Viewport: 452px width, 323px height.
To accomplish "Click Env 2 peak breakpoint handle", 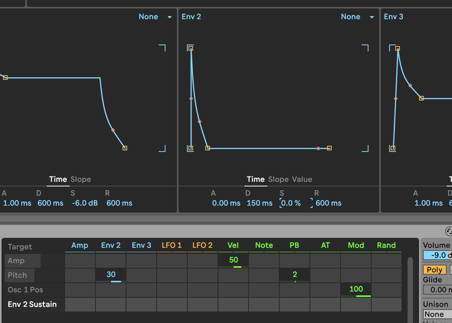I will pyautogui.click(x=191, y=48).
